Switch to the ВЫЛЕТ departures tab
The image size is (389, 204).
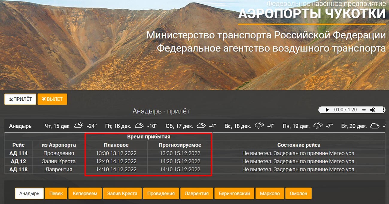pos(52,99)
